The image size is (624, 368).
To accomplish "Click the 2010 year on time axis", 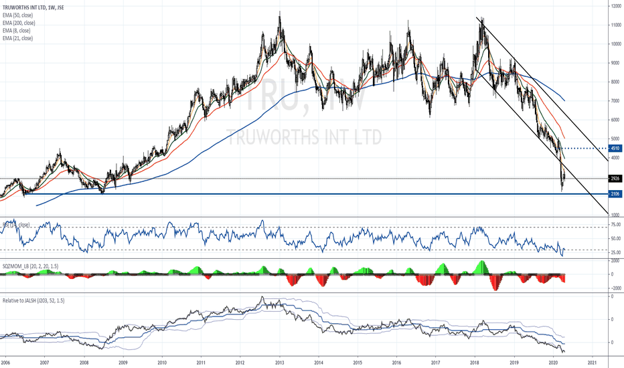I will click(x=162, y=363).
